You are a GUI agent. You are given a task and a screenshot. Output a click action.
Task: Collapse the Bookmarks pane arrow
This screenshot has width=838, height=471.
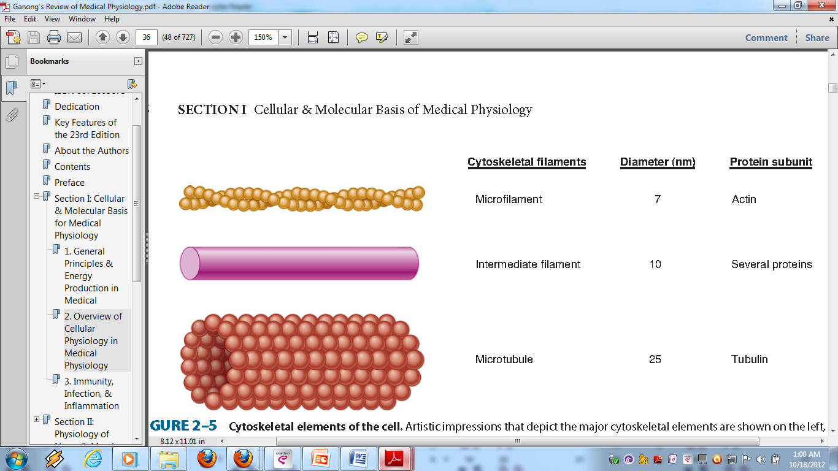[x=139, y=61]
